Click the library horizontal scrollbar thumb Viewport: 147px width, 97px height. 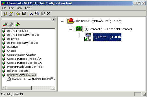tap(19, 88)
